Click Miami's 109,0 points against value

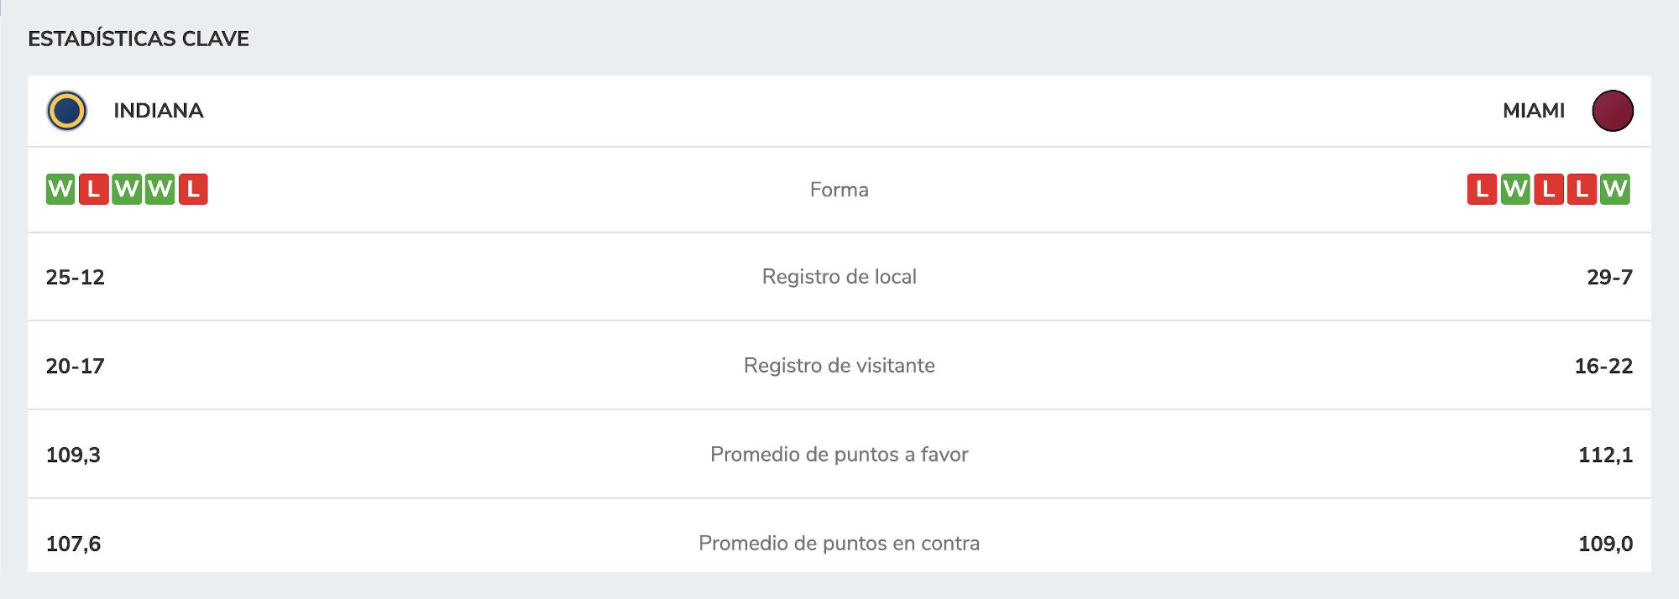pos(1606,544)
